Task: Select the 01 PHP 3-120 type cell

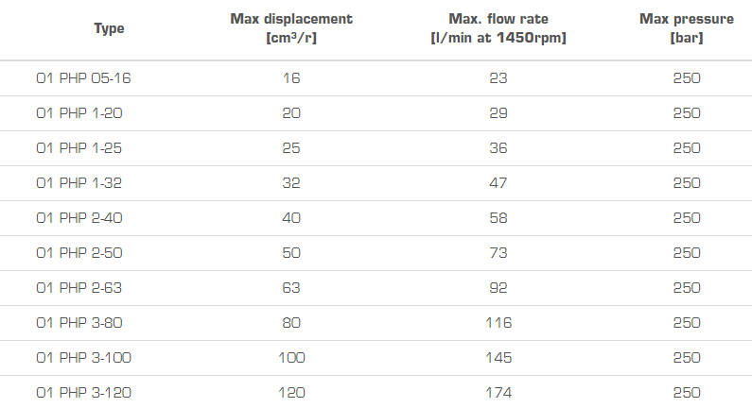Action: (81, 393)
